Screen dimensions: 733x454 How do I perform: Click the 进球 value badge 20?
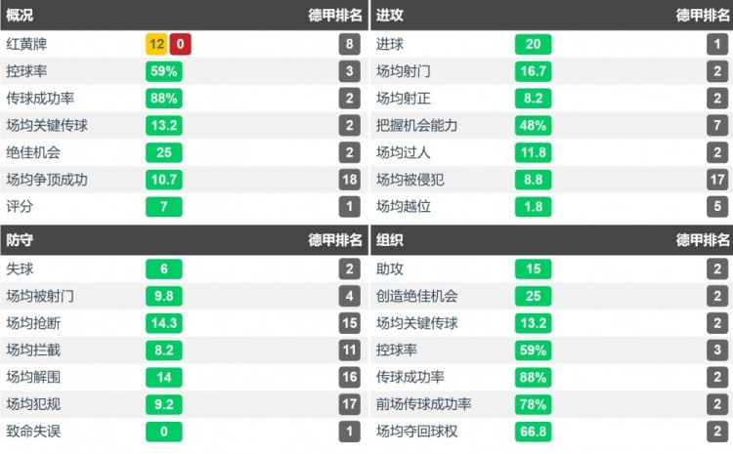(x=533, y=44)
